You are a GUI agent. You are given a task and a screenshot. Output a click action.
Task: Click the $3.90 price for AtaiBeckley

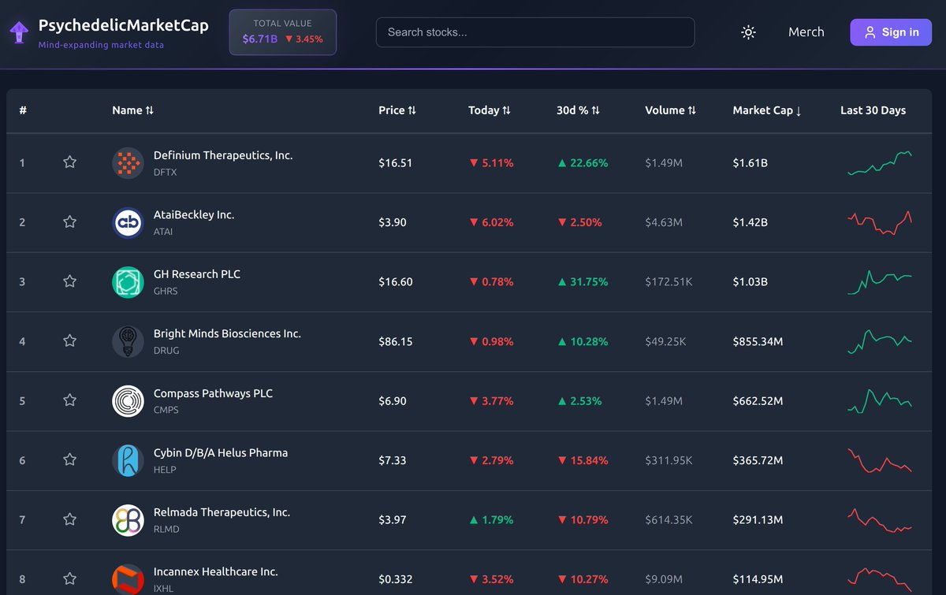click(x=393, y=222)
